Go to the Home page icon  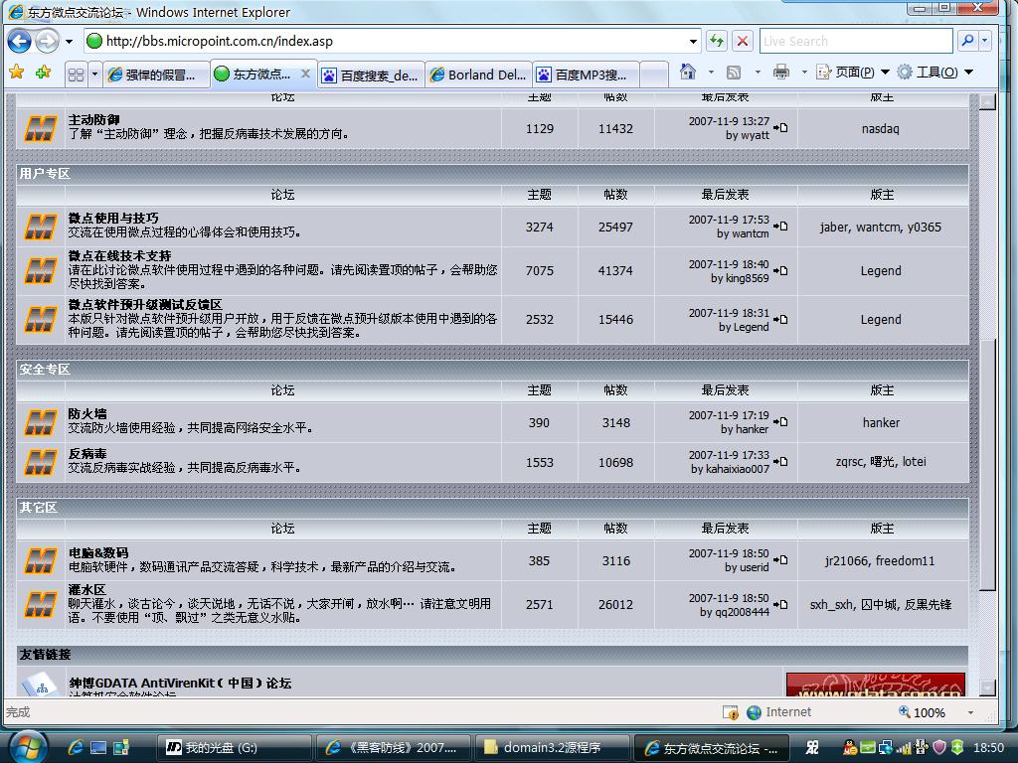point(687,73)
